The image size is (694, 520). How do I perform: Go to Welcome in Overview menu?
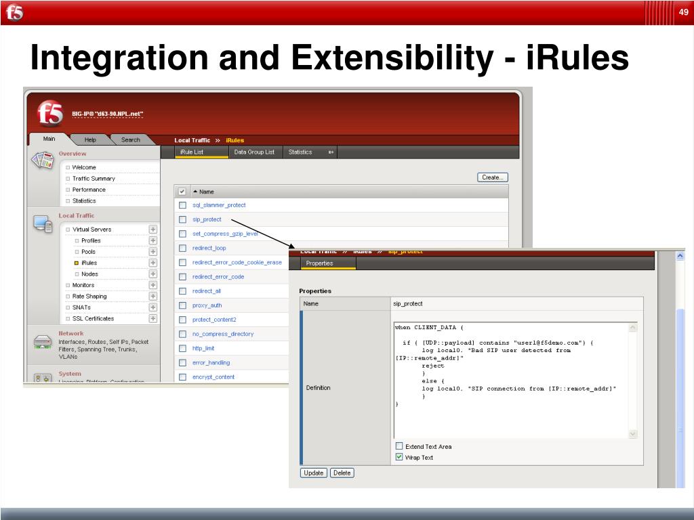(84, 167)
